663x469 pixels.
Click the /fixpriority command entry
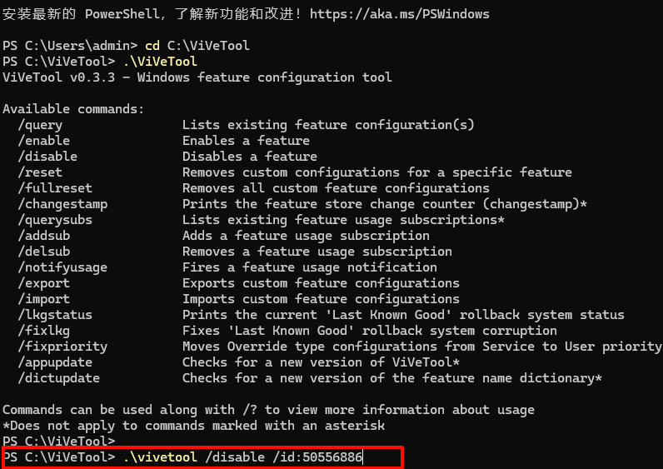62,347
